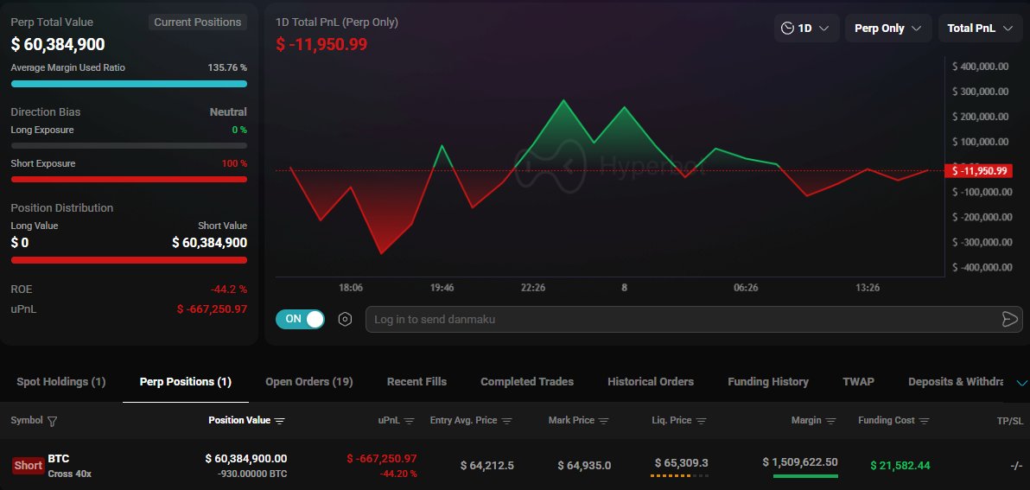Sort by Mark Price icon
This screenshot has width=1030, height=490.
pos(604,421)
